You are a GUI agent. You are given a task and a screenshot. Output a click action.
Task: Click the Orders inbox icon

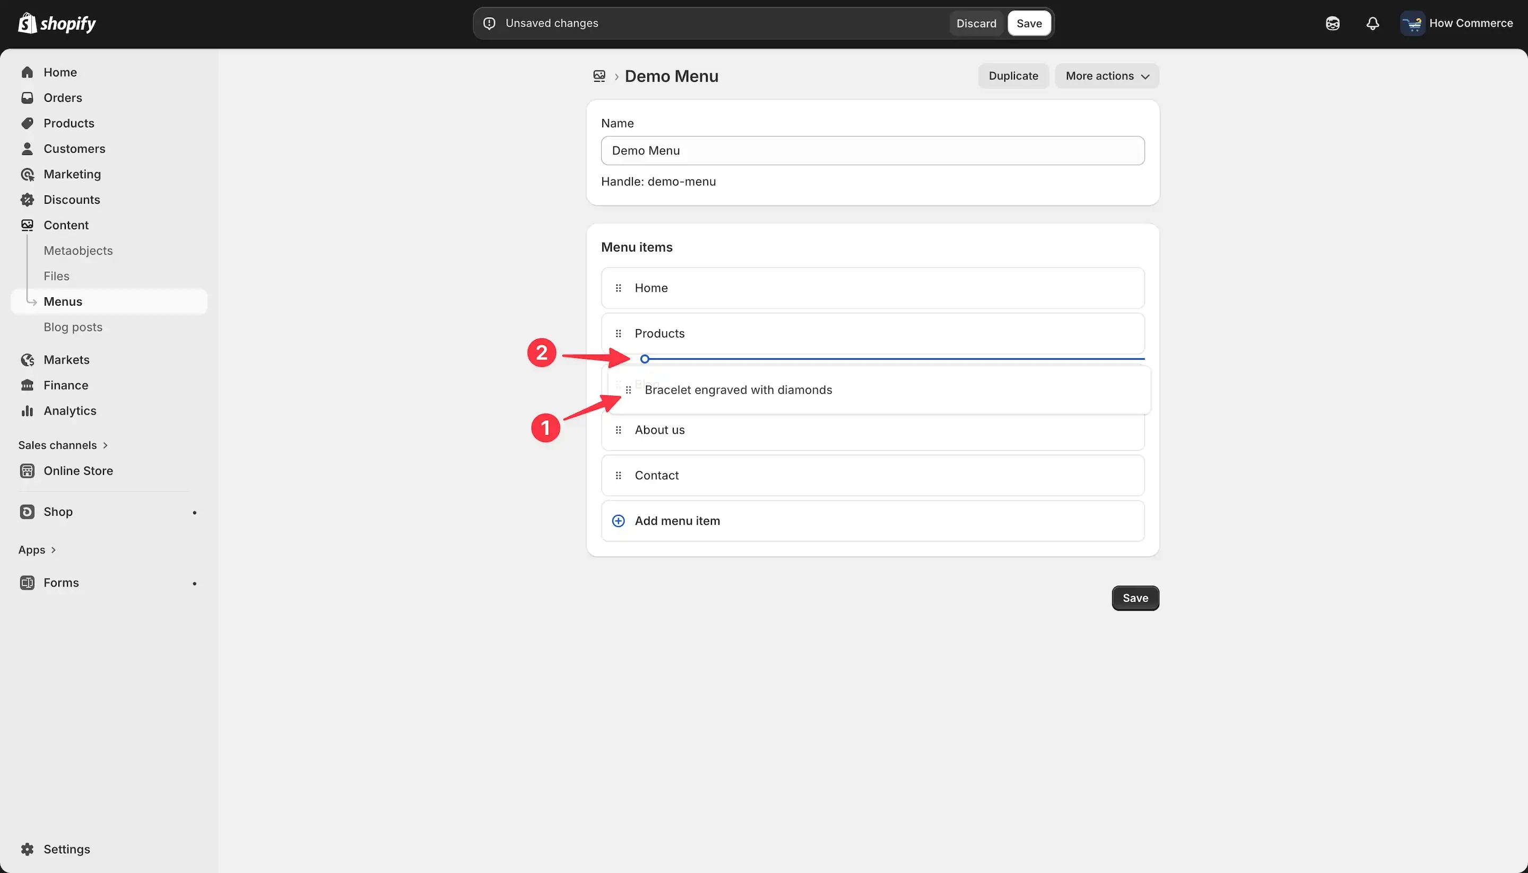click(27, 98)
